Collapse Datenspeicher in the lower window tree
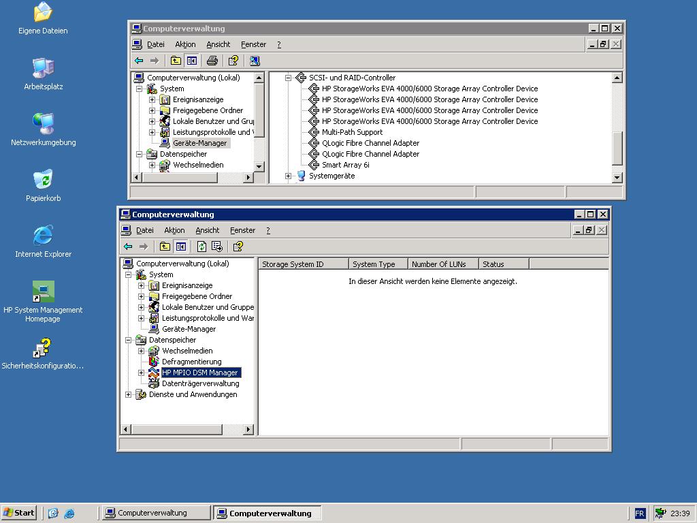Viewport: 697px width, 523px height. (x=129, y=340)
